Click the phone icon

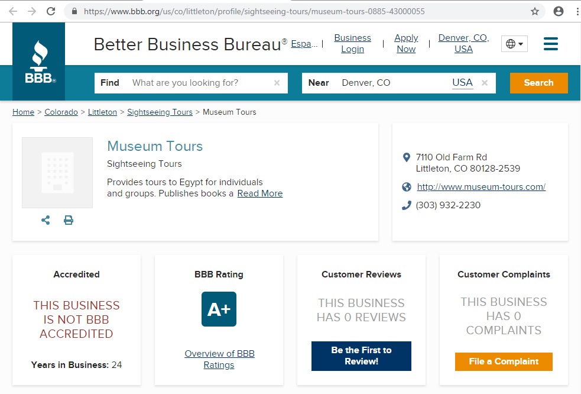[x=407, y=205]
